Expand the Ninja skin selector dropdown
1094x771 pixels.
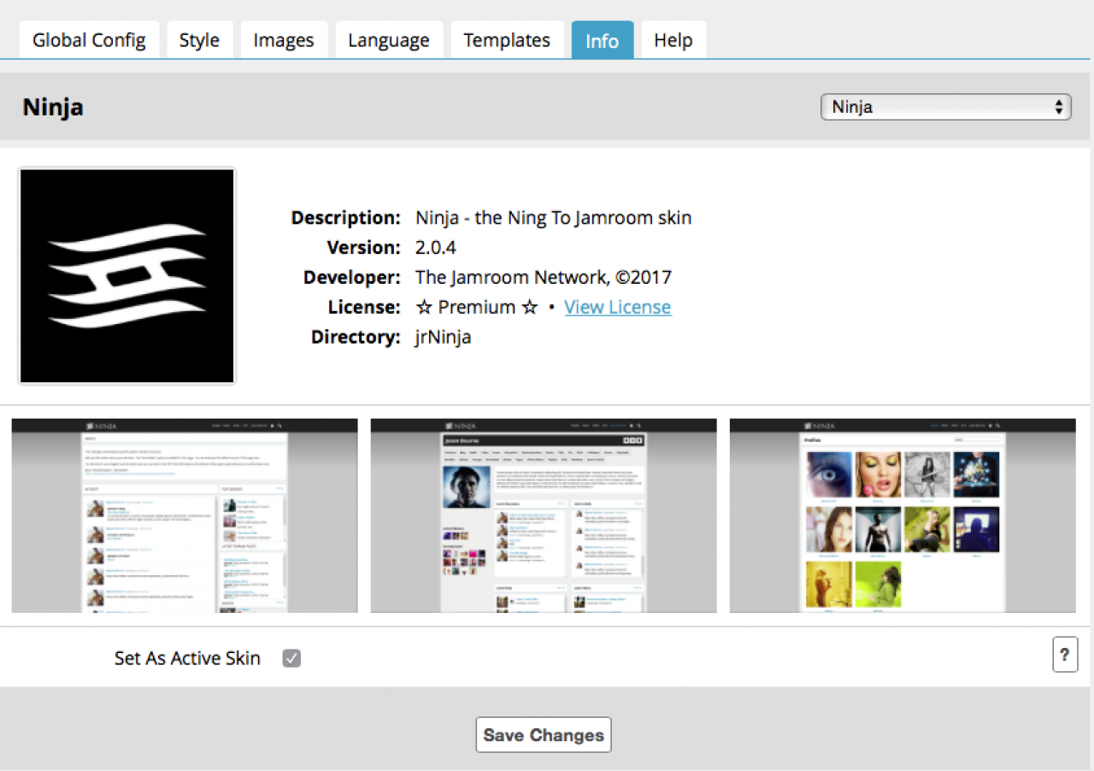[x=945, y=107]
